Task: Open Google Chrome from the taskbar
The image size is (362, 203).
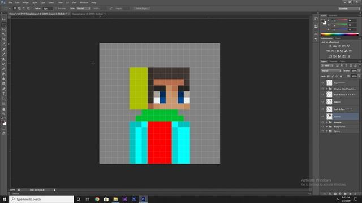Action: [x=97, y=199]
